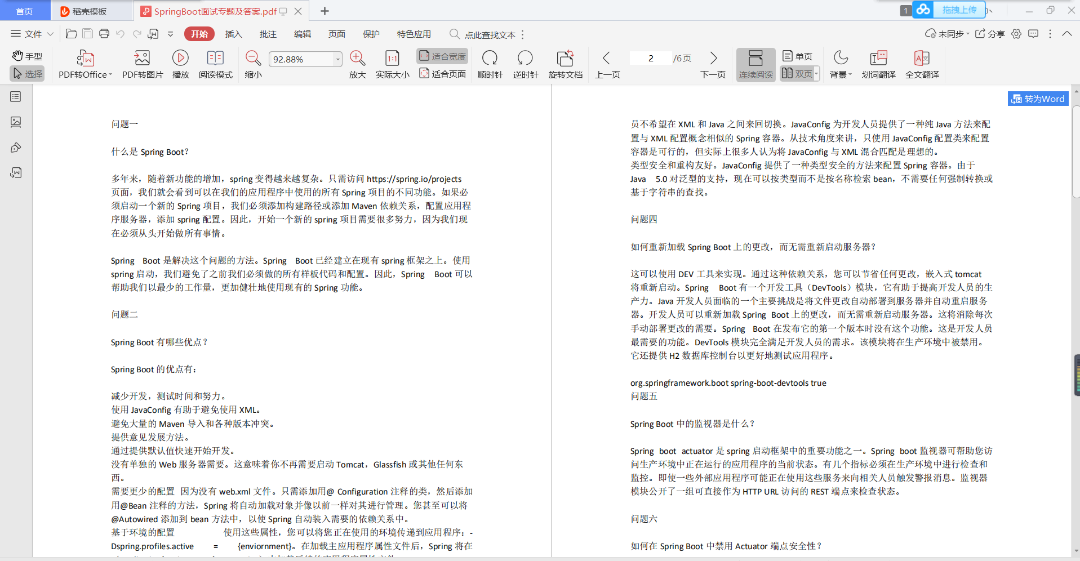
Task: Switch to 稻壳模板 tab
Action: coord(91,11)
